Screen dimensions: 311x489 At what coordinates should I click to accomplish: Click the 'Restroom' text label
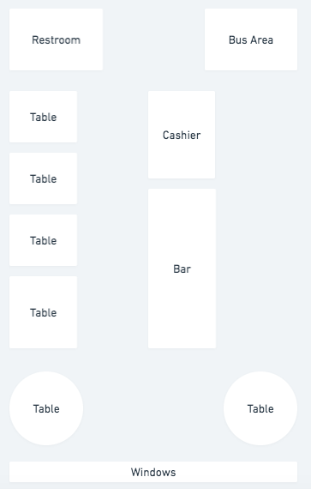[x=56, y=40]
